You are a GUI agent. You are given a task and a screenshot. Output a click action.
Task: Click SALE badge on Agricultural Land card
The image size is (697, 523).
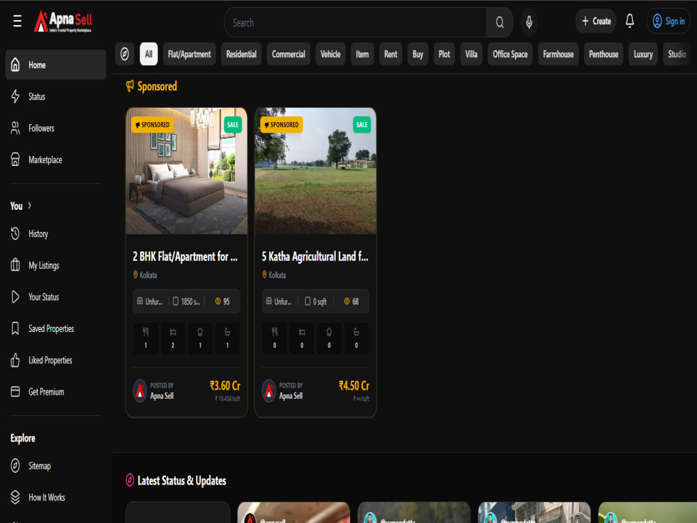362,125
